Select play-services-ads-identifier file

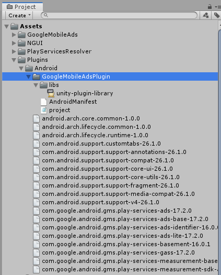[x=130, y=227]
